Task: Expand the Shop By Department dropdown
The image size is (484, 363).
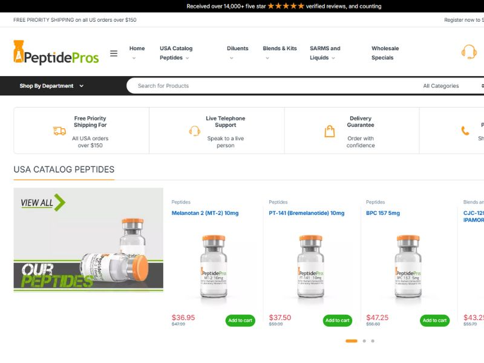Action: [51, 86]
